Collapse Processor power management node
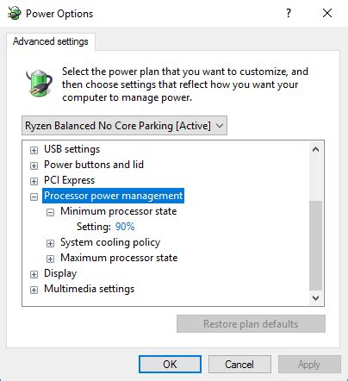The width and height of the screenshot is (348, 381). pos(34,197)
